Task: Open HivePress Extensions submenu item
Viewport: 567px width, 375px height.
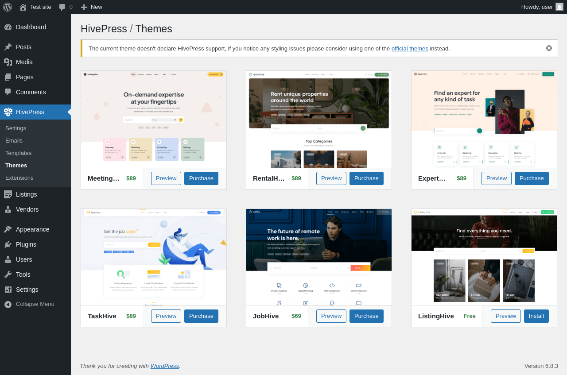Action: pyautogui.click(x=35, y=178)
